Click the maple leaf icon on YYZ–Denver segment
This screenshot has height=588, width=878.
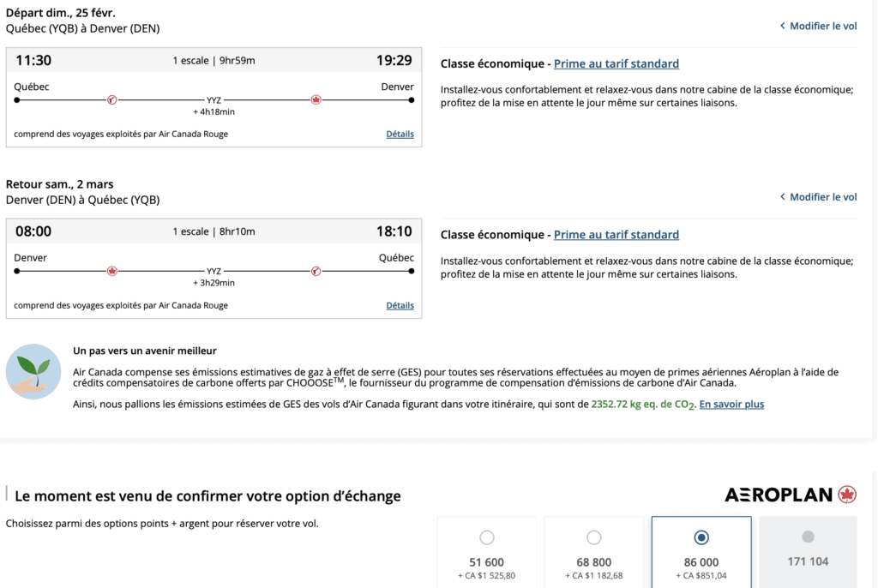click(316, 100)
